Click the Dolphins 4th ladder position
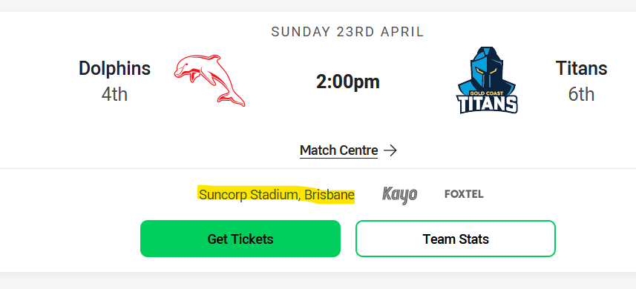 [114, 94]
